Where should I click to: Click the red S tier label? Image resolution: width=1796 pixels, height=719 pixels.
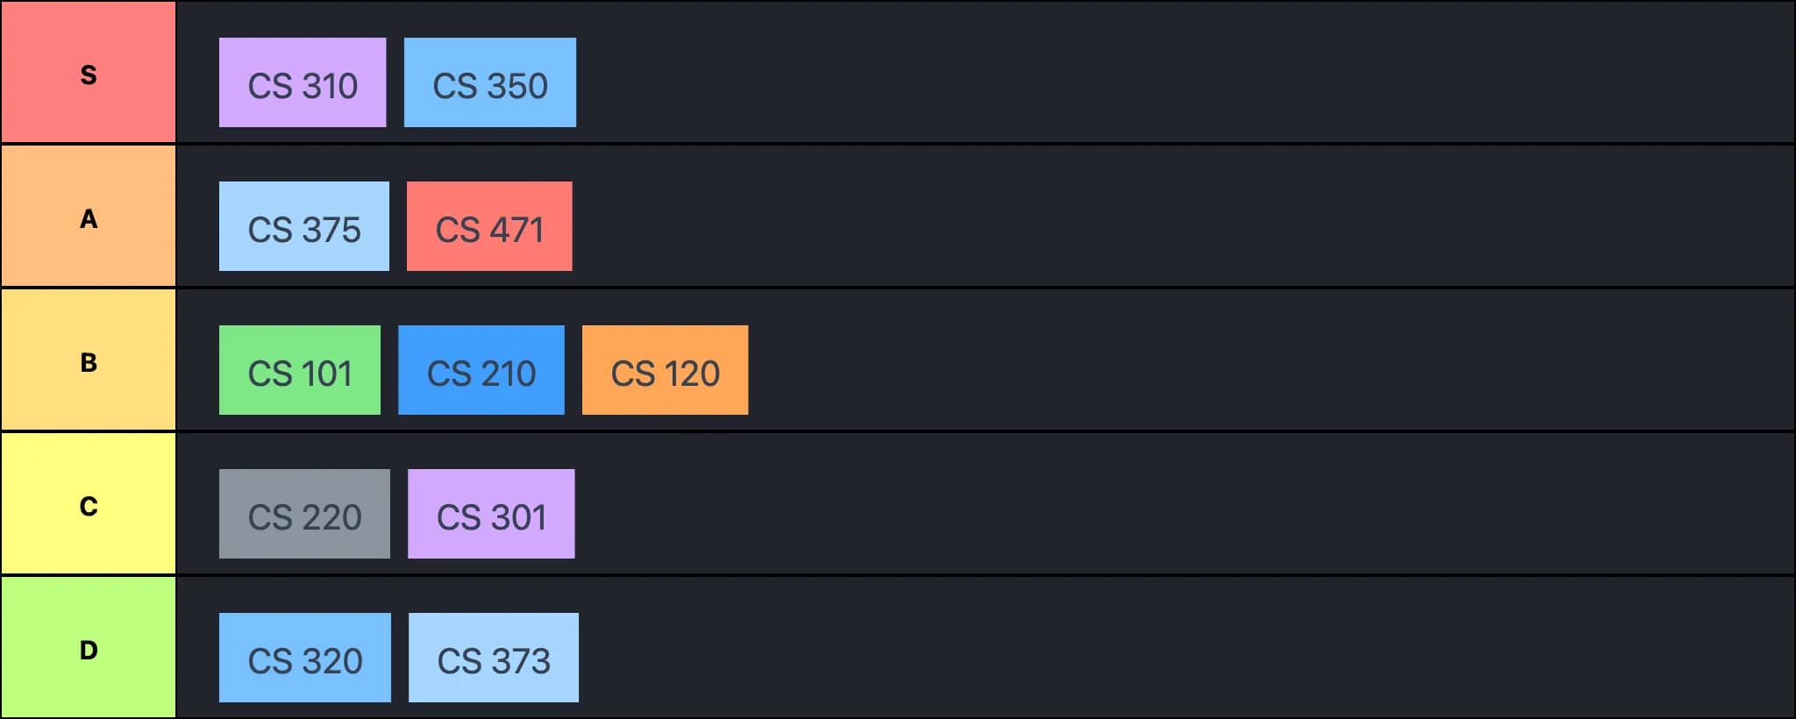pos(88,75)
